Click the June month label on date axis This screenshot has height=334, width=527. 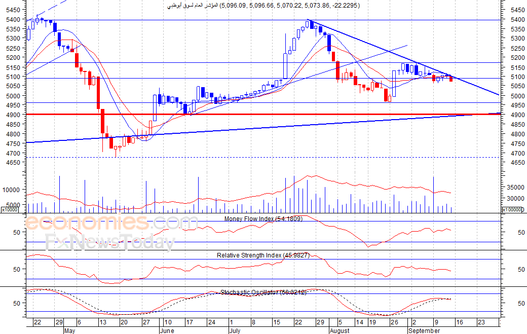[167, 330]
